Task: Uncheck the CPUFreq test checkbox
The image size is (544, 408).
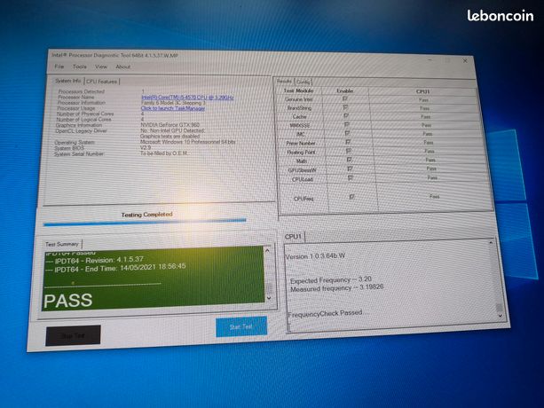Action: [x=351, y=197]
